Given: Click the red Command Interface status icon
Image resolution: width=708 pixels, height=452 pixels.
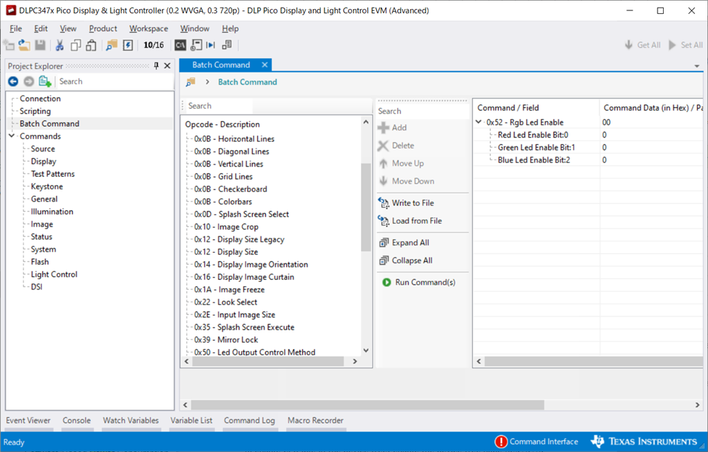Looking at the screenshot, I should click(x=501, y=442).
